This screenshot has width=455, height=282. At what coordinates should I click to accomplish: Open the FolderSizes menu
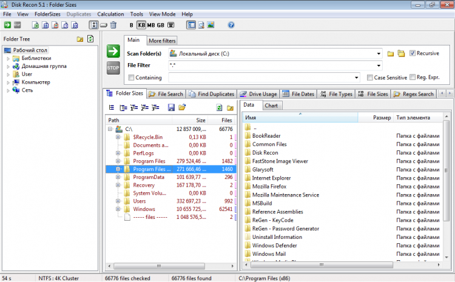coord(47,14)
